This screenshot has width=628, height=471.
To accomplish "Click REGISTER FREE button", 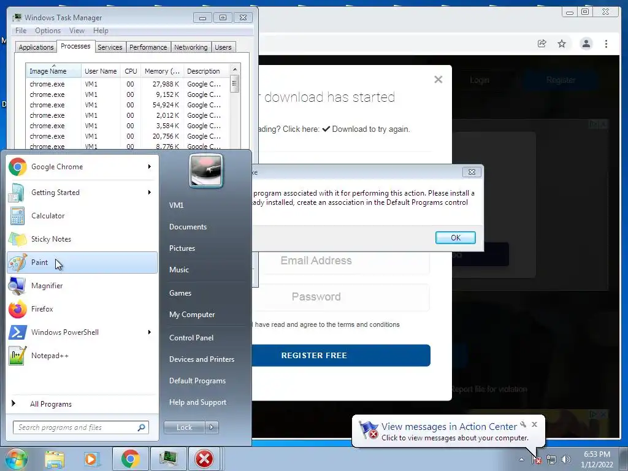I will point(340,355).
